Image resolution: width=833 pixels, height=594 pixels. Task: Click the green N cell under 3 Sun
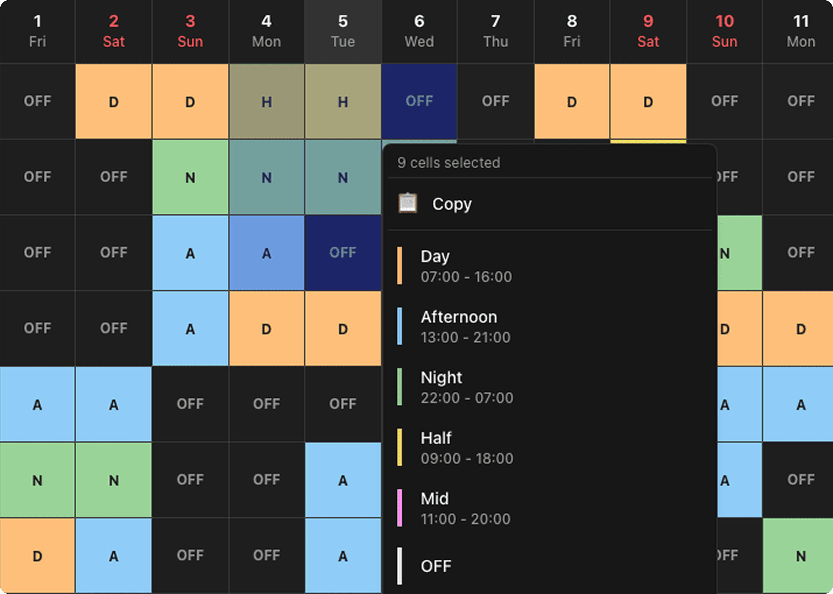(x=190, y=177)
